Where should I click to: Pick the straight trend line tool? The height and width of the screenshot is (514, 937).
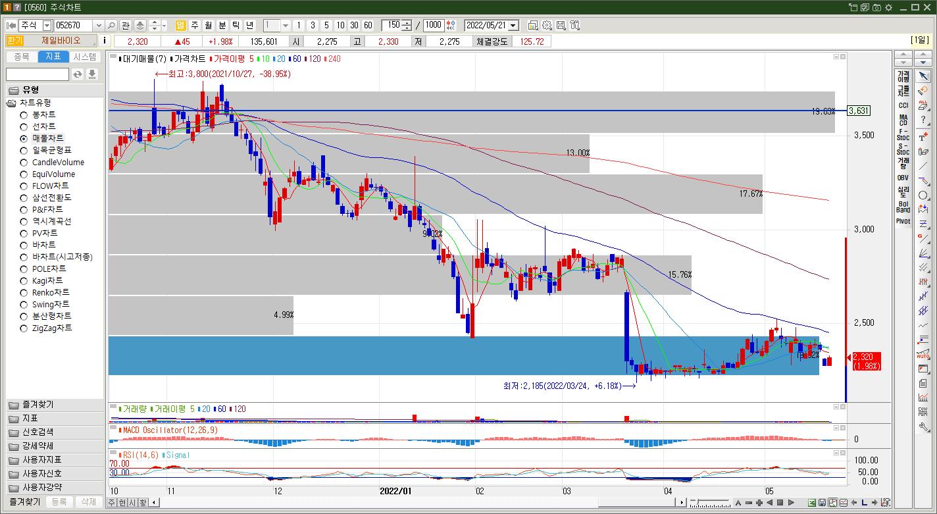tap(923, 167)
